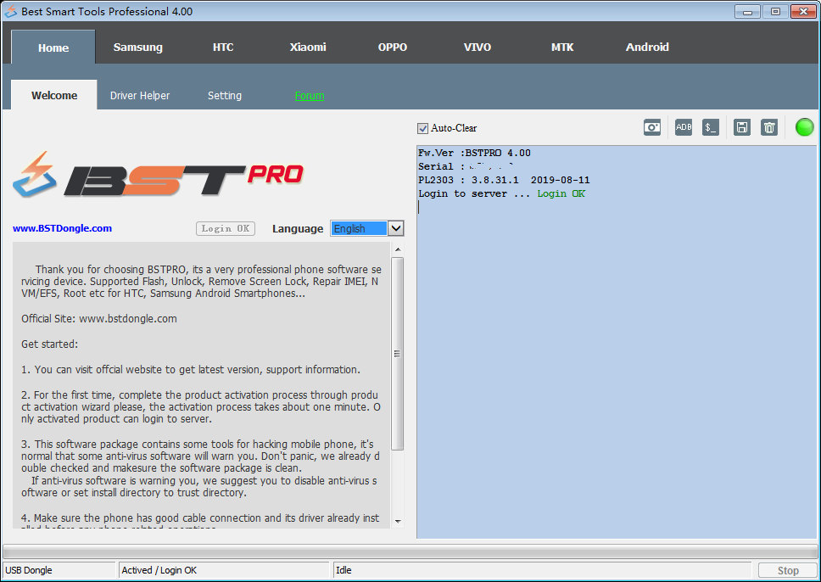Select the English language field
This screenshot has height=582, width=821.
pyautogui.click(x=360, y=228)
